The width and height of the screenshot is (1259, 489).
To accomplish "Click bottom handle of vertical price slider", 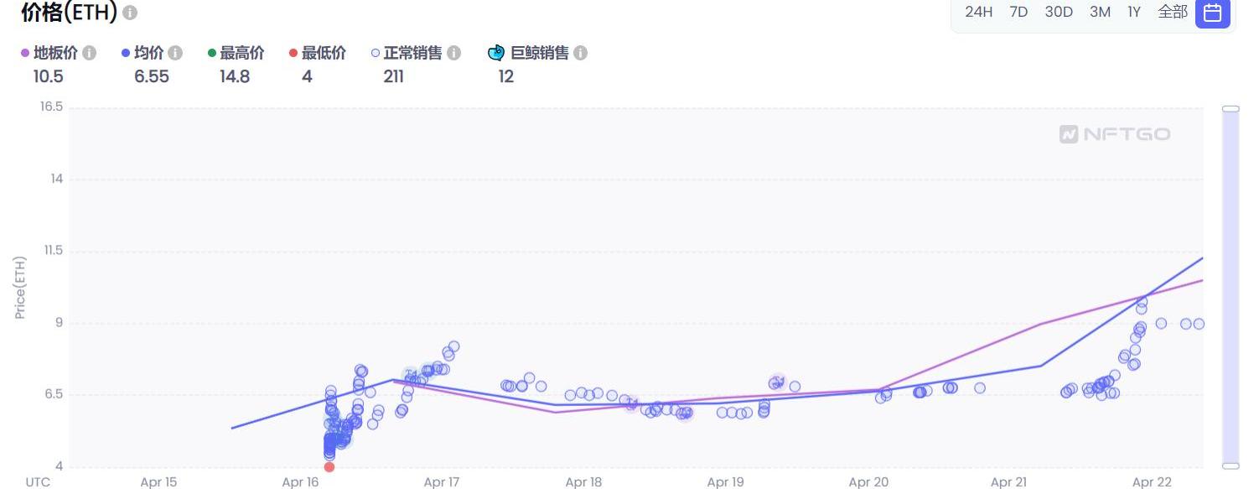I will (x=1231, y=466).
